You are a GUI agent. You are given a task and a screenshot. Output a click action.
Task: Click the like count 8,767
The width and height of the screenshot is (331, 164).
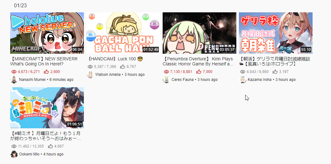click(x=131, y=67)
